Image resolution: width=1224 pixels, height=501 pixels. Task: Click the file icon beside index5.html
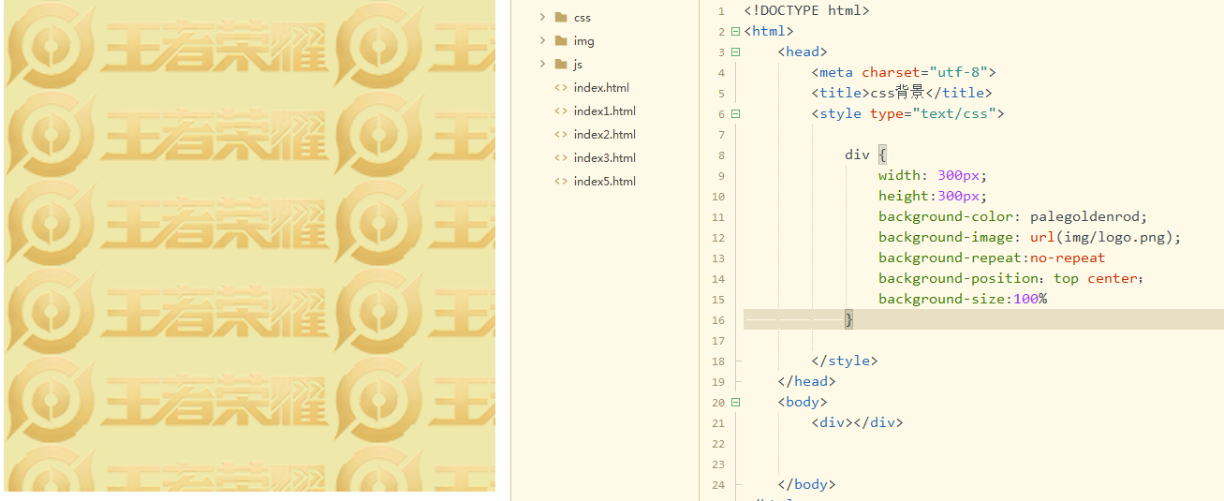point(561,181)
